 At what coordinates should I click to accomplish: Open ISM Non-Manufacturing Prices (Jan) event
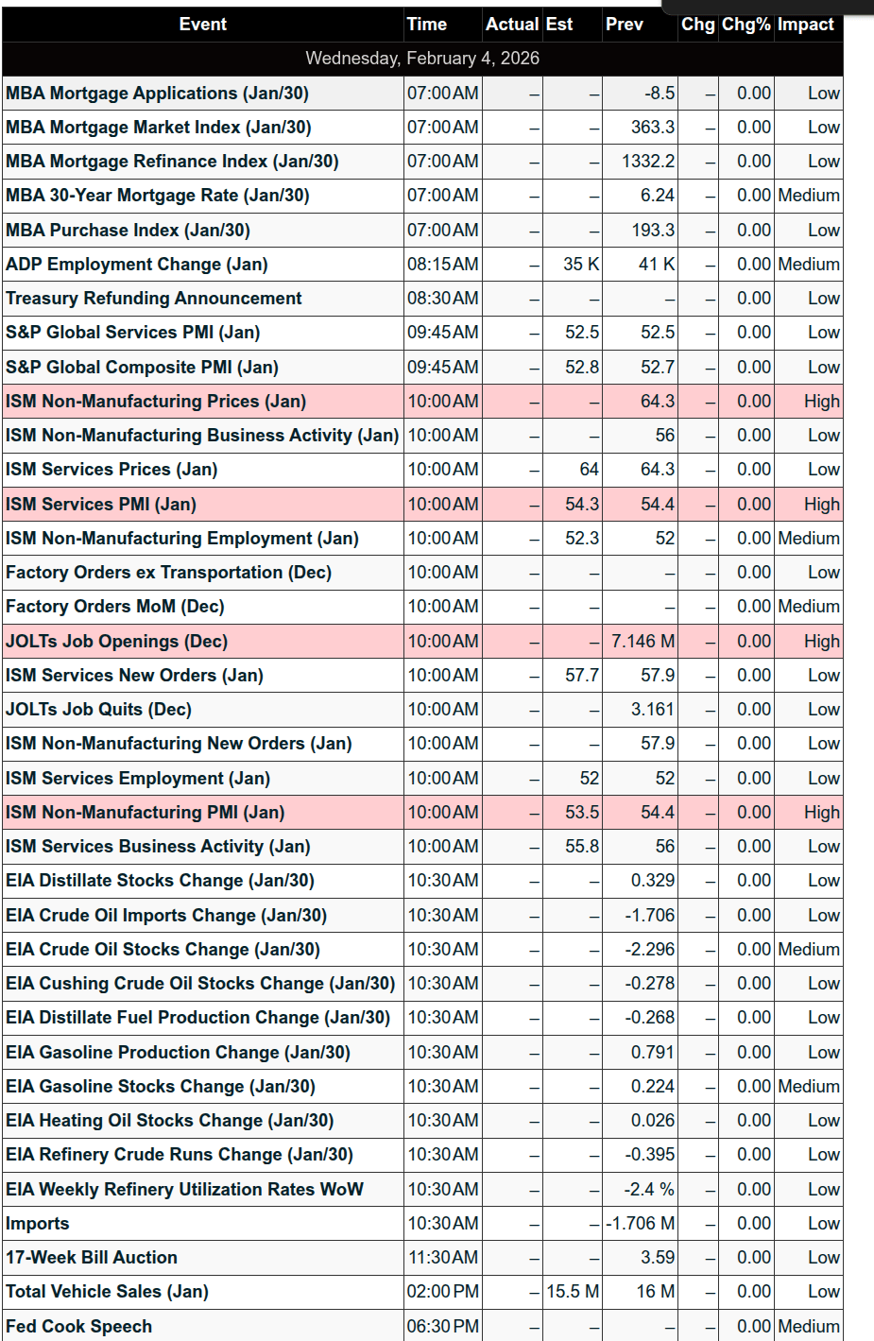pos(156,402)
